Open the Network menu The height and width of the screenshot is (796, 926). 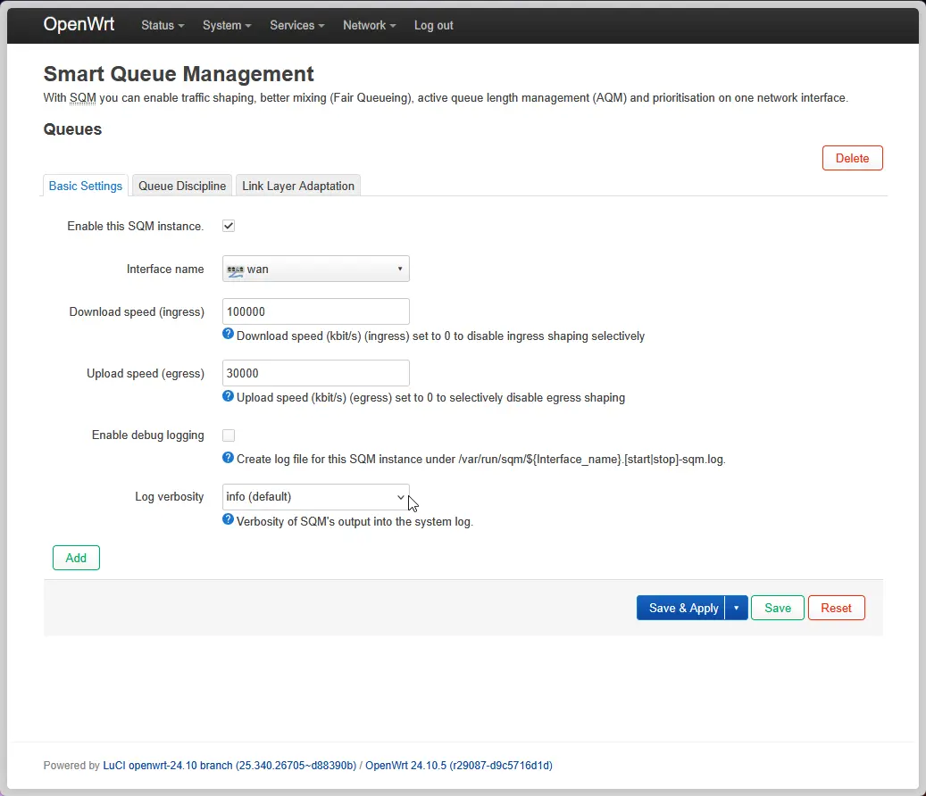pos(369,25)
